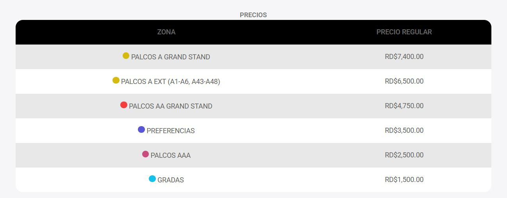
Task: Click the RD$1,500.00 price
Action: tap(404, 180)
